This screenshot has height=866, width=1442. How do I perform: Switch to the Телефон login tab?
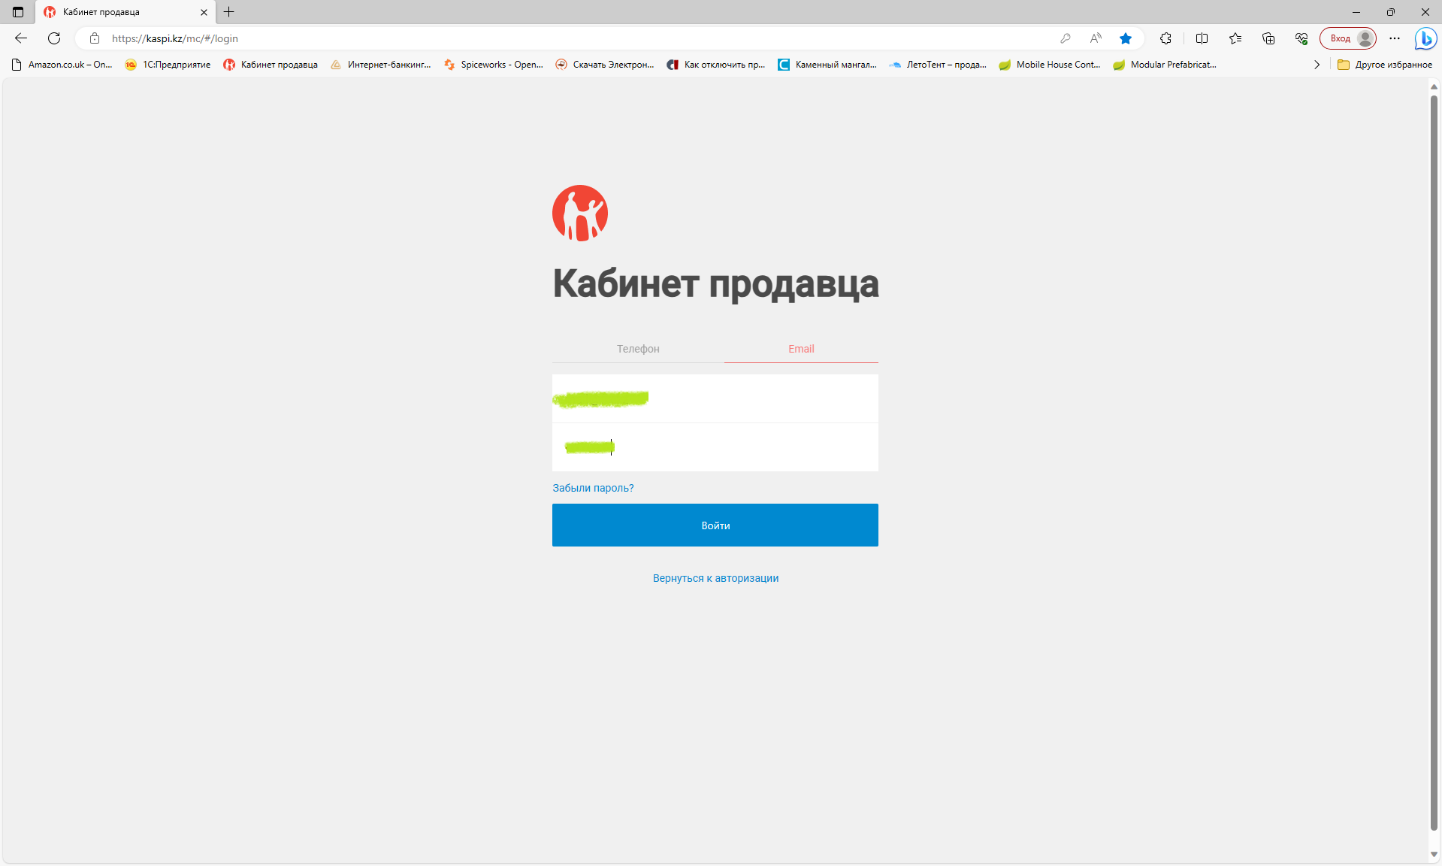pos(638,348)
